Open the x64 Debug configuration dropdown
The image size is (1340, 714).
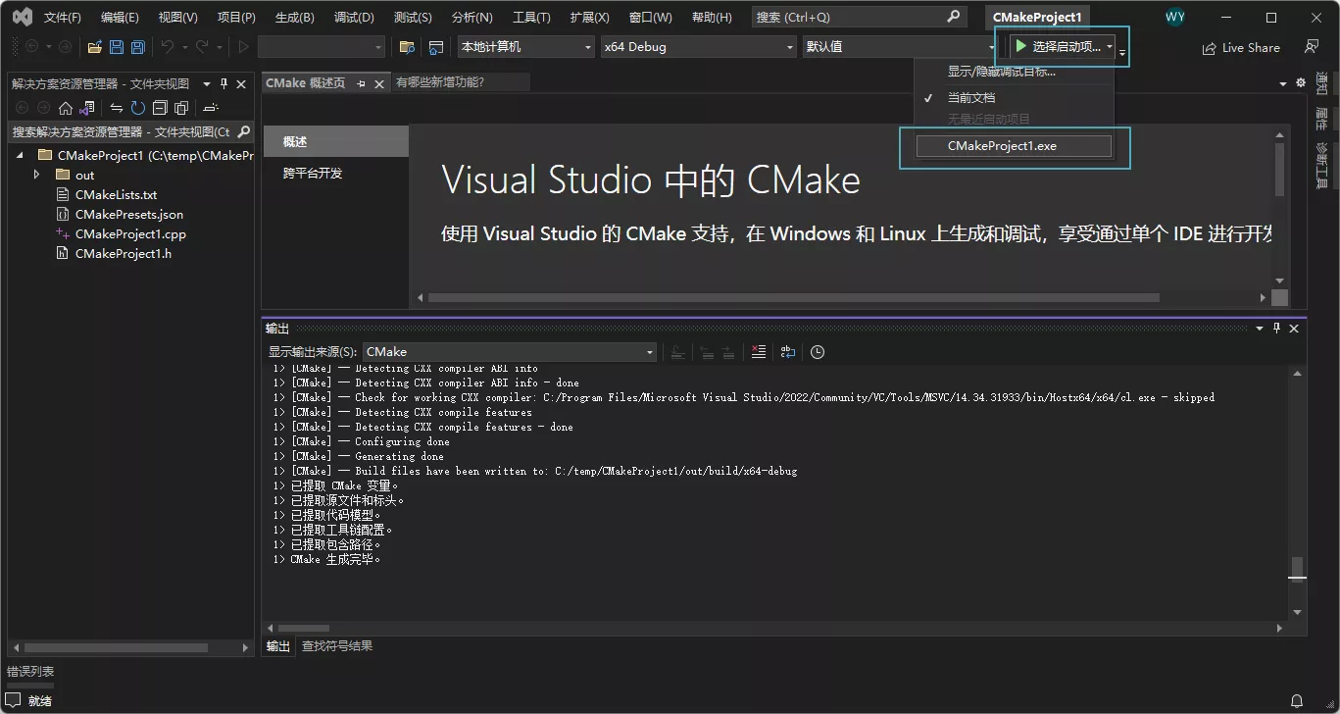tap(697, 46)
